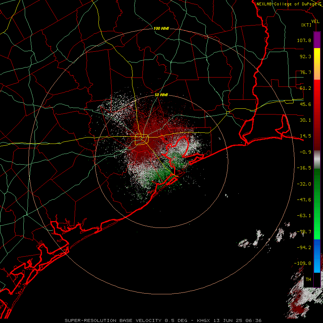This screenshot has width=323, height=323.
Task: Click the yellow square city loop at radar center
Action: (142, 140)
